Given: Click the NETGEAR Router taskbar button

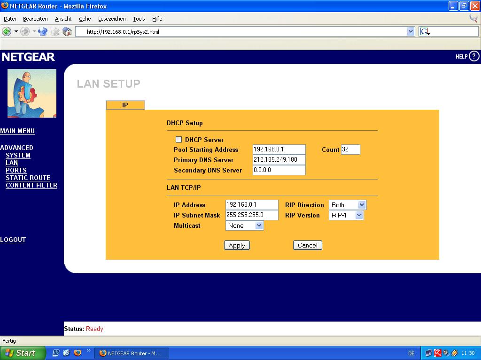Looking at the screenshot, I should click(x=132, y=353).
